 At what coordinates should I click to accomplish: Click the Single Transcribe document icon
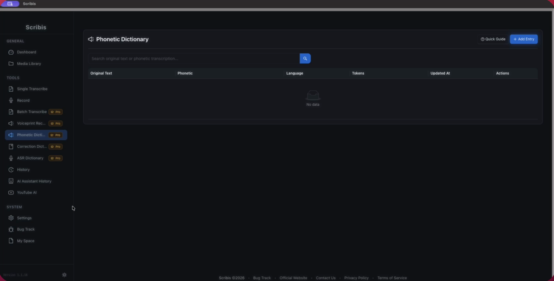pyautogui.click(x=11, y=89)
